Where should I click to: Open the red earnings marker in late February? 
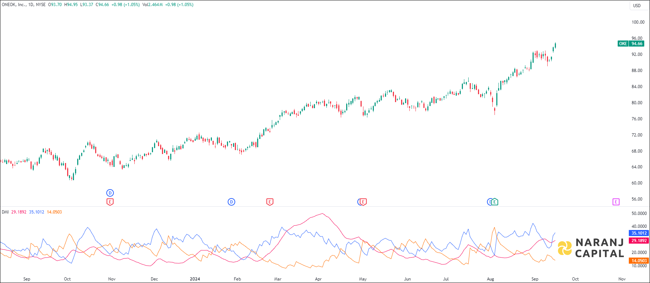[270, 202]
